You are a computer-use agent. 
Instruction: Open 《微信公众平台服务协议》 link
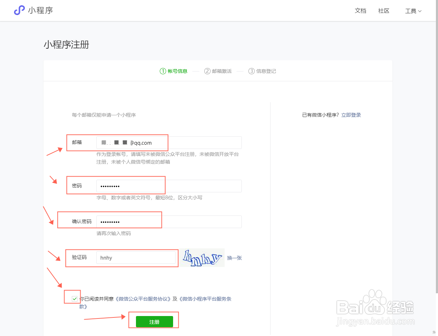[143, 299]
